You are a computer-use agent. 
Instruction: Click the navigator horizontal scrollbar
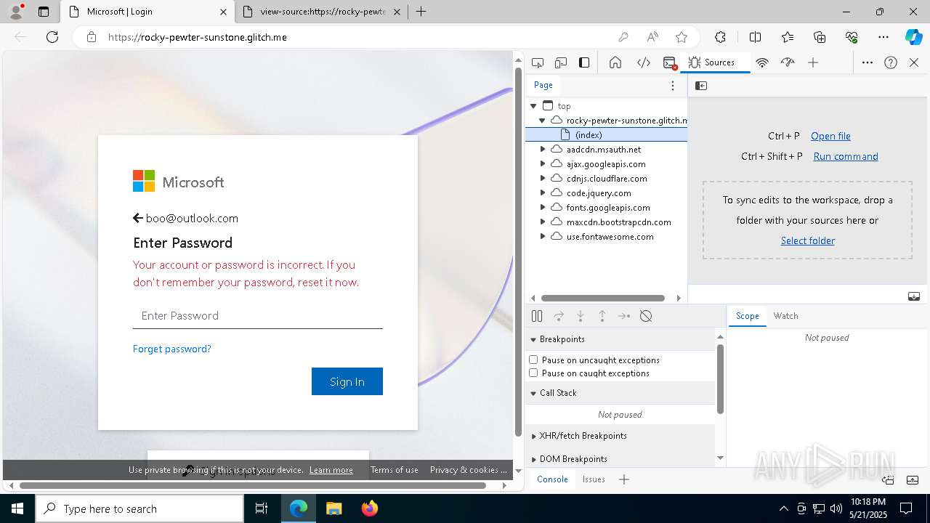603,298
